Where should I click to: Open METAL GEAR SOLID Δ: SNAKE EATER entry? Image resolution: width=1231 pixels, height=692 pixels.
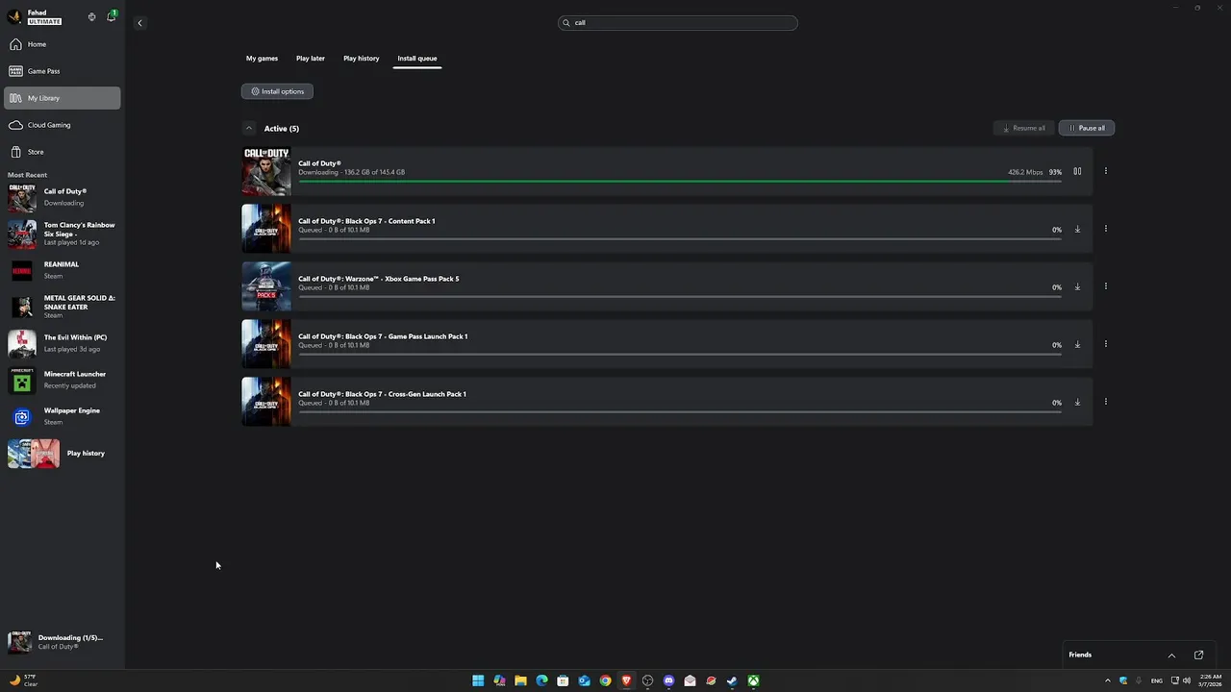(x=63, y=307)
